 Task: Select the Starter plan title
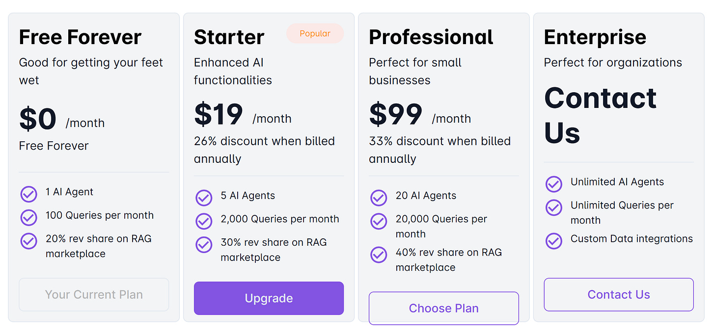[x=229, y=37]
